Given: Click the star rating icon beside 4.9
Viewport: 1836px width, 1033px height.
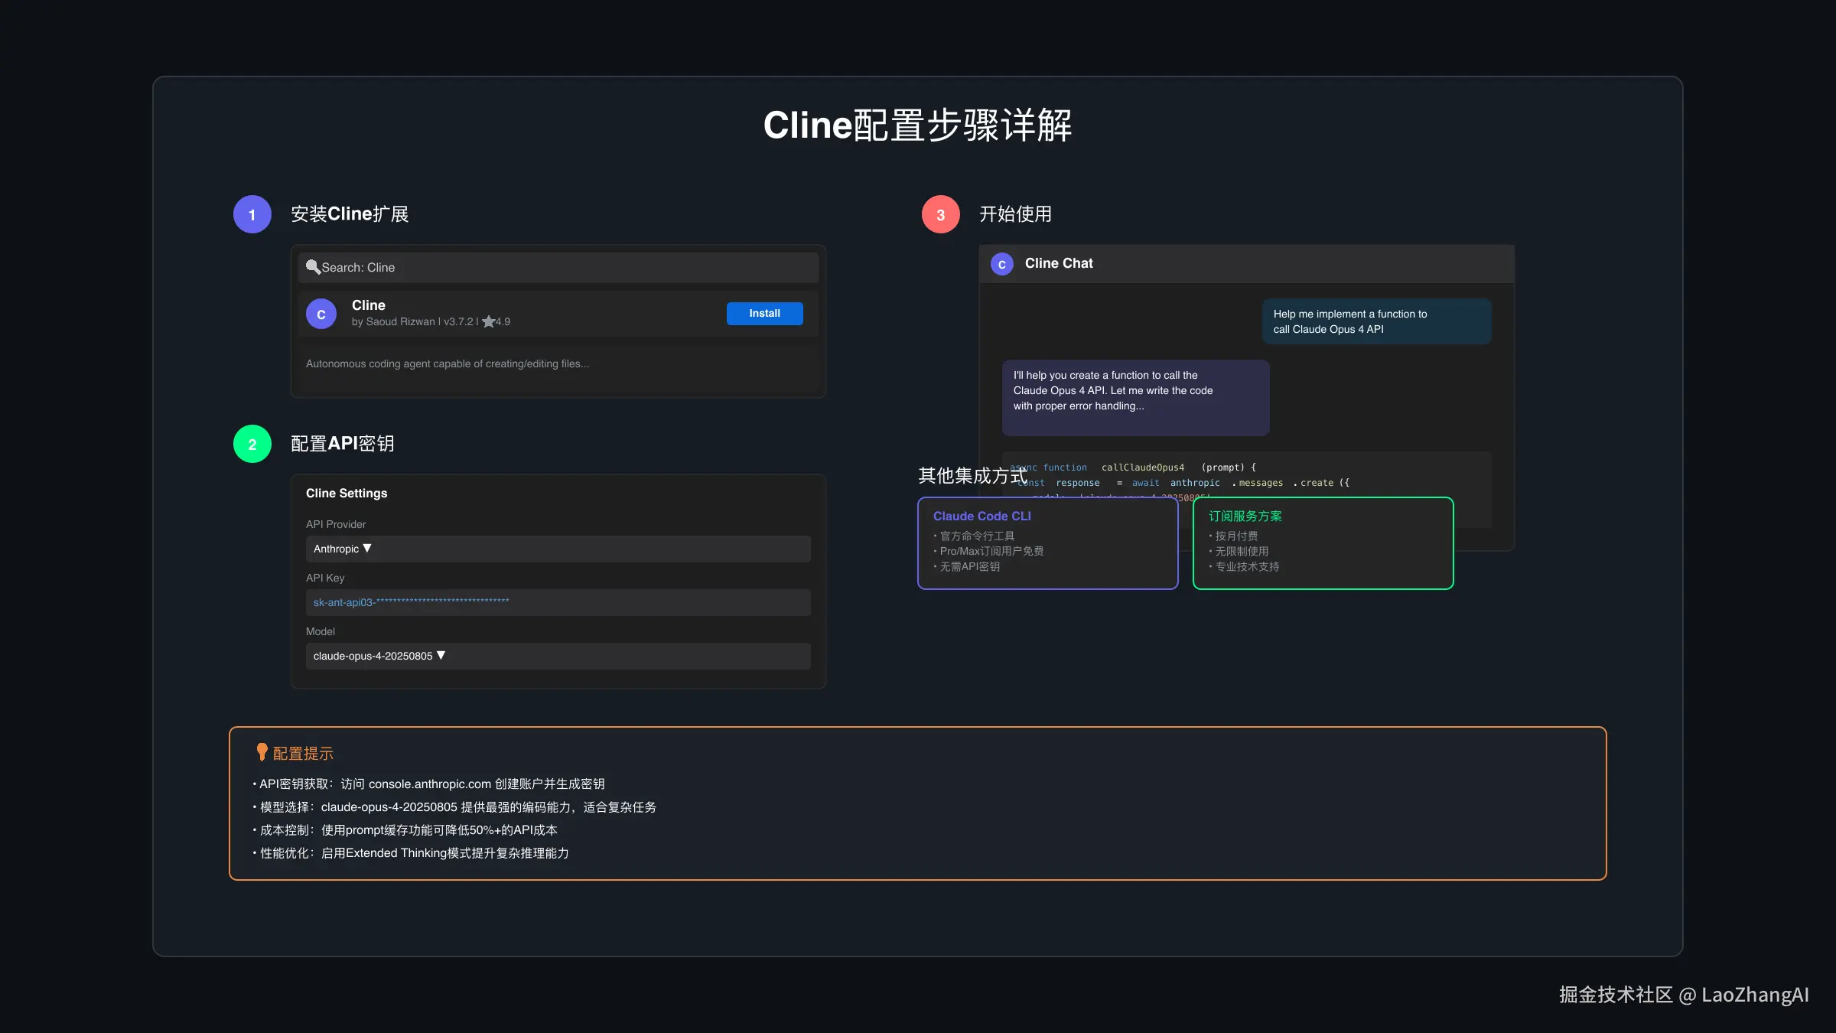Looking at the screenshot, I should [x=488, y=321].
